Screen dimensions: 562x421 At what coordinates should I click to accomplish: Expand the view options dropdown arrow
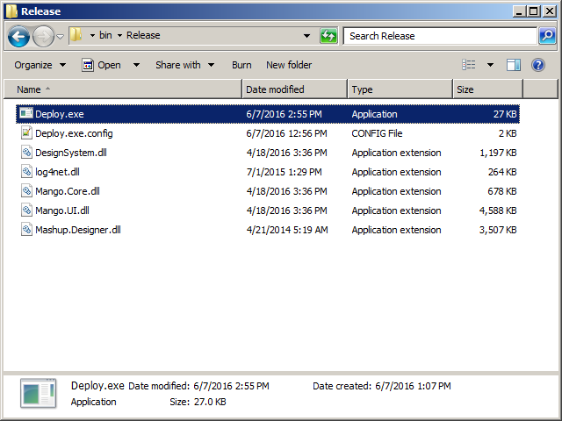click(x=490, y=65)
